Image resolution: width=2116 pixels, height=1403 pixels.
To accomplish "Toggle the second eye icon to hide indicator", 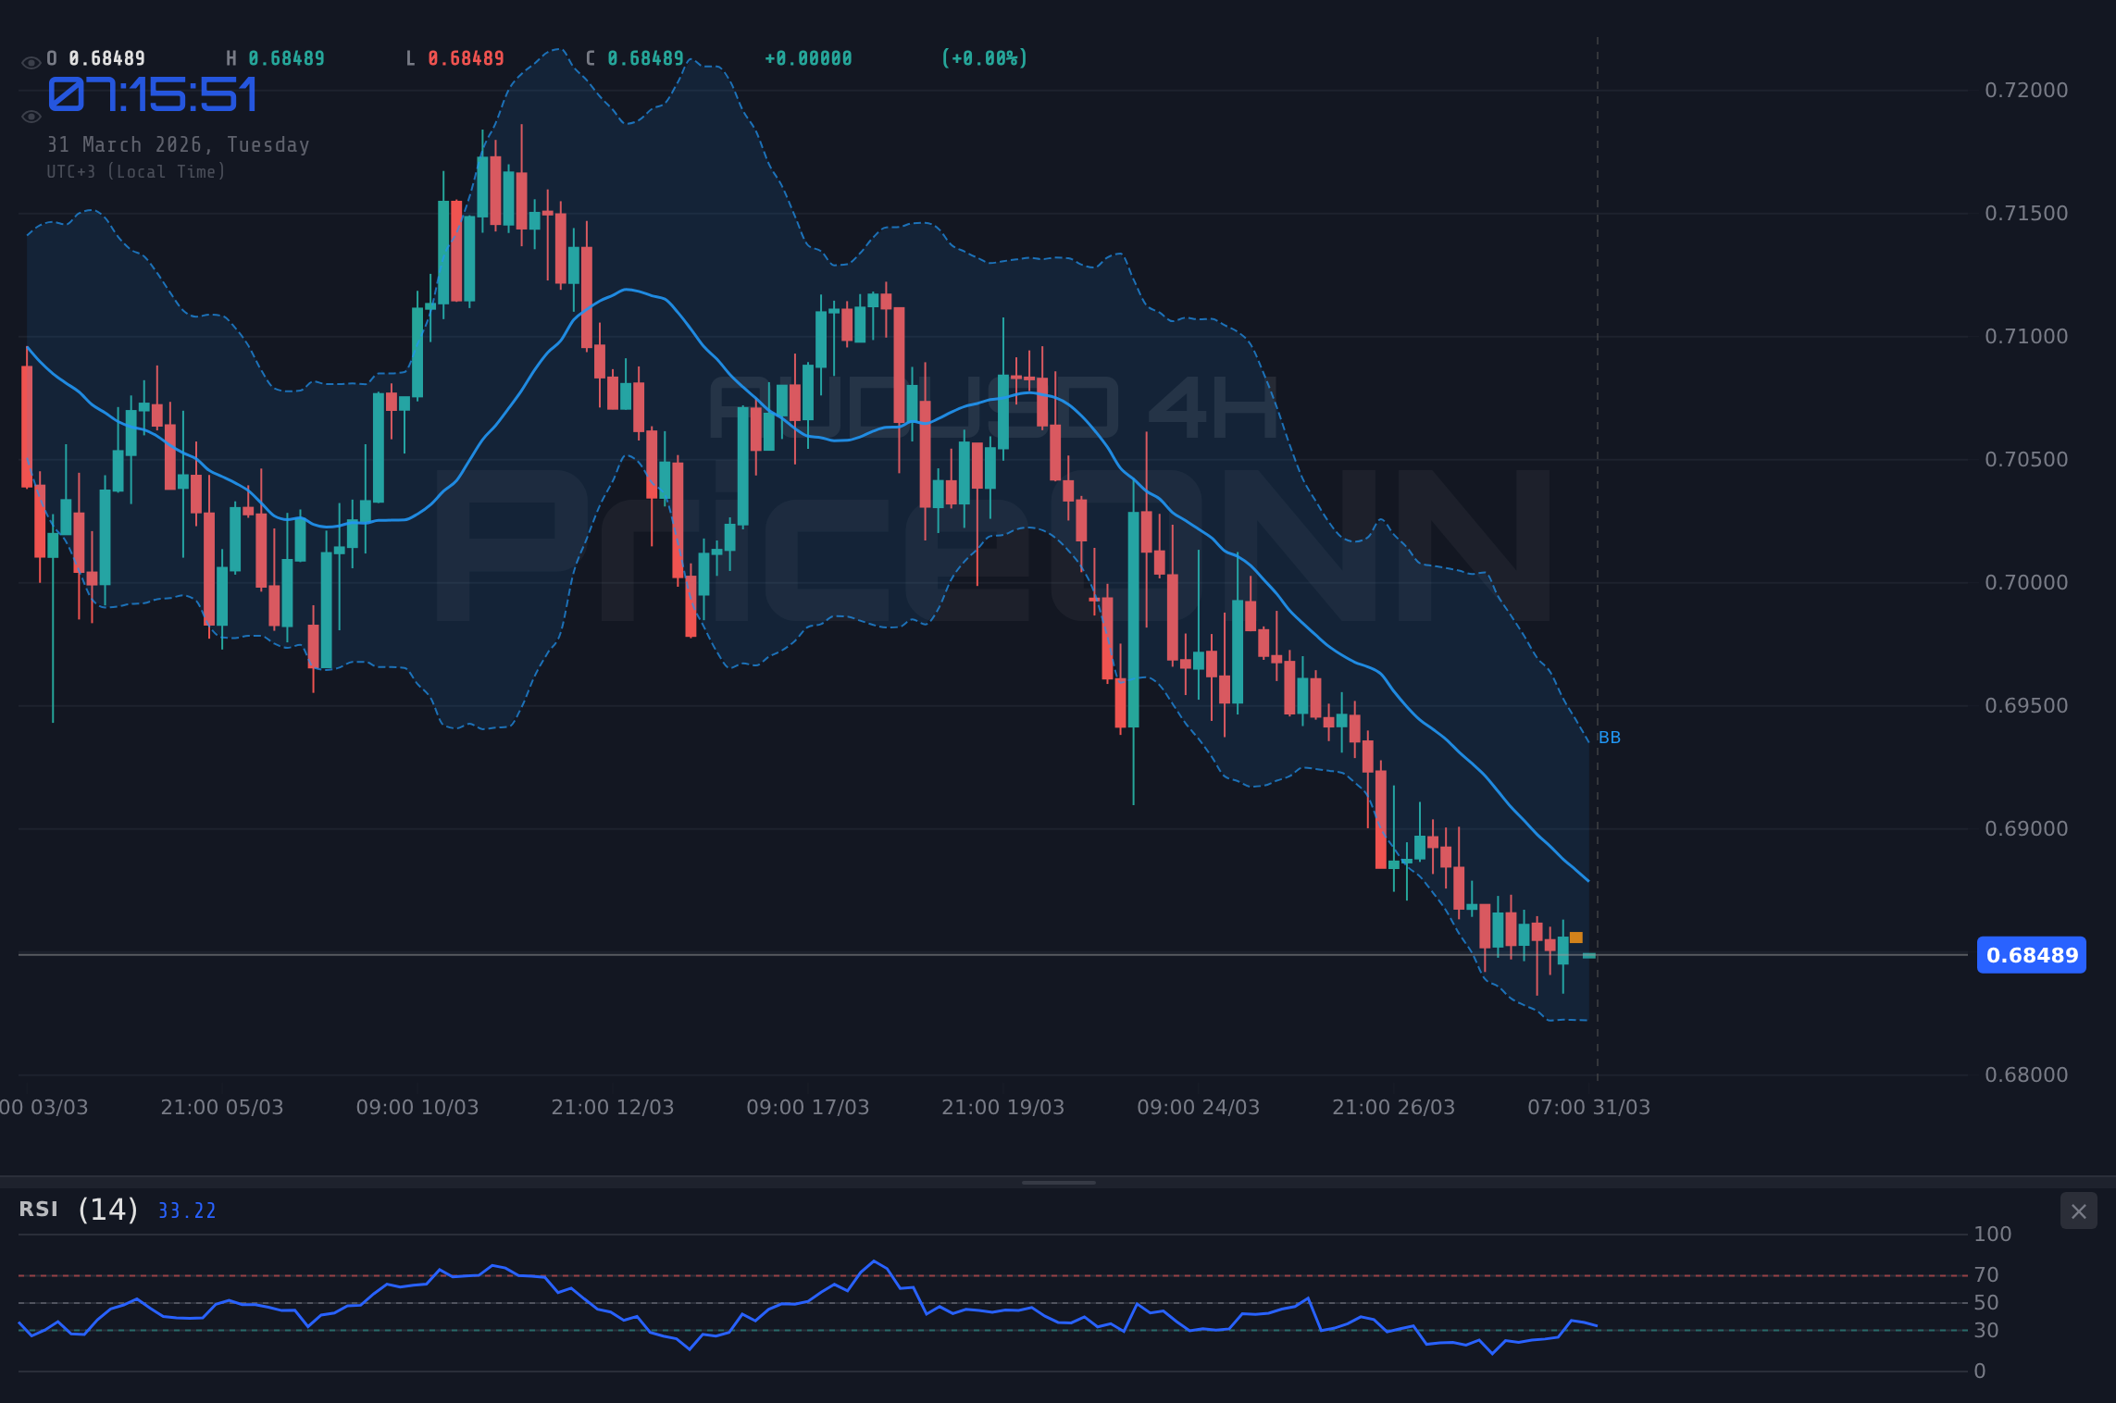I will pyautogui.click(x=31, y=116).
